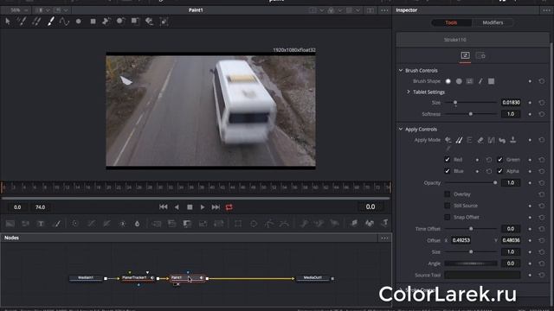Switch to the Tools tab in Inspector
Image resolution: width=554 pixels, height=311 pixels.
pos(451,22)
